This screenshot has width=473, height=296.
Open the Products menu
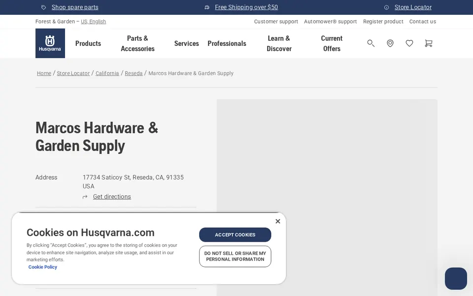tap(88, 43)
